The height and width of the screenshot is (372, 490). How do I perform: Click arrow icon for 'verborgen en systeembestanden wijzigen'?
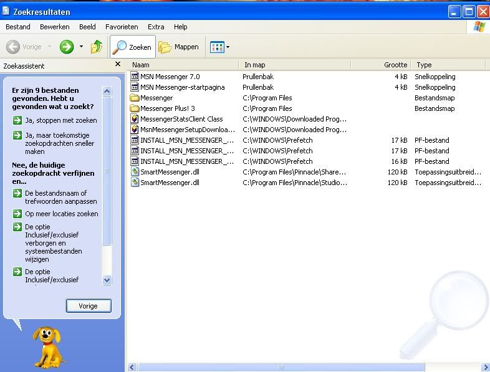point(17,227)
